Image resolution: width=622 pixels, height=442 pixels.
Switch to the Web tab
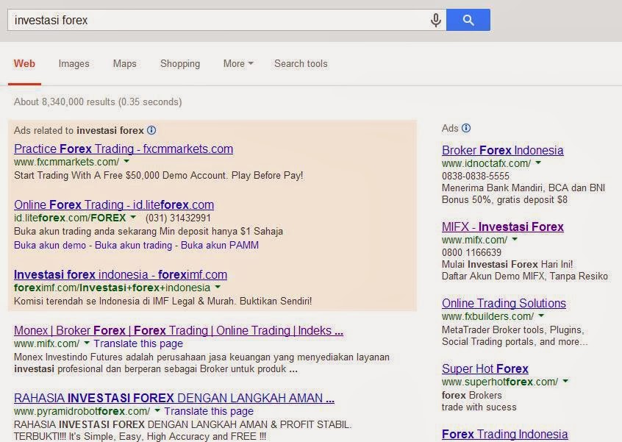[24, 63]
